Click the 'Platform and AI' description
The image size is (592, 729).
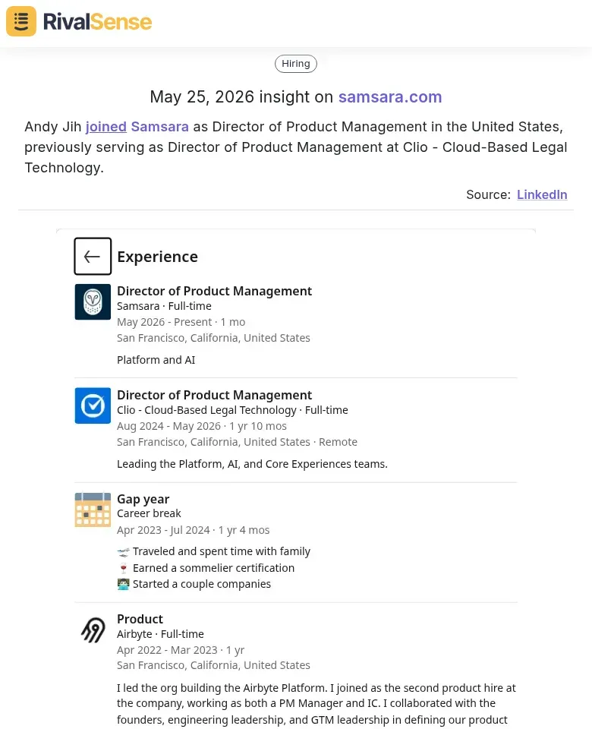pyautogui.click(x=156, y=360)
